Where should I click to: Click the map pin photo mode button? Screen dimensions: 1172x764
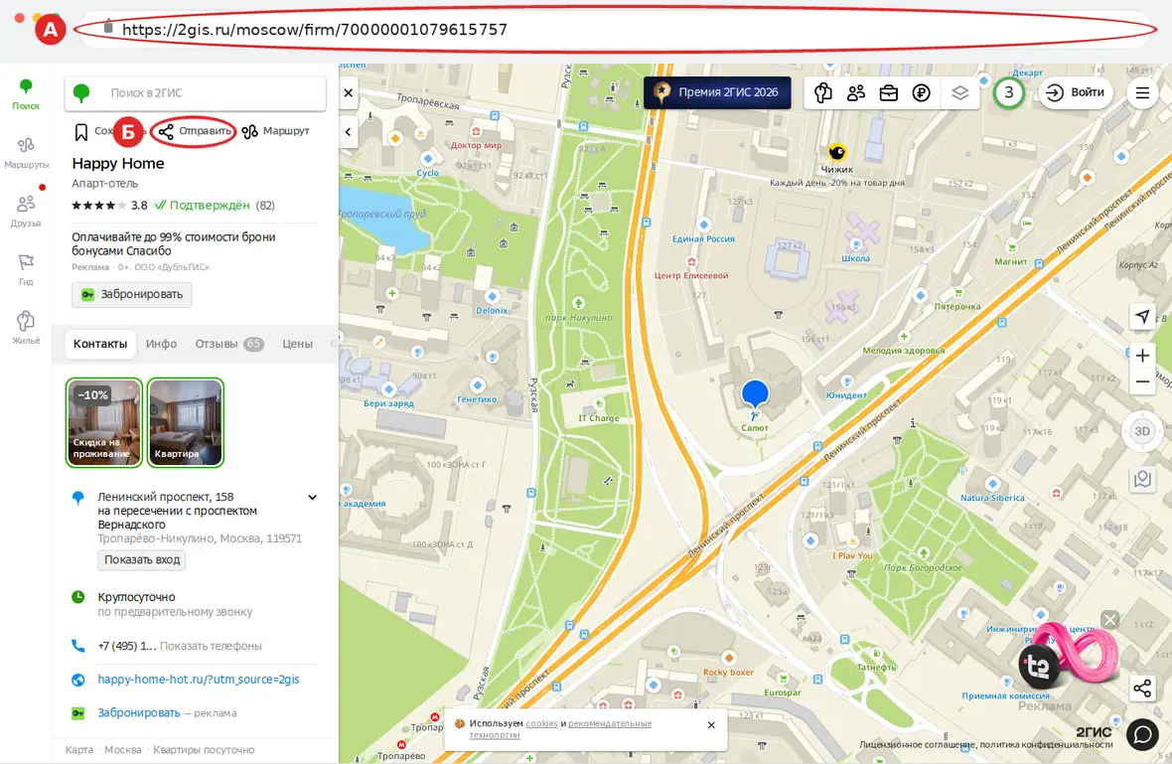coord(1142,479)
